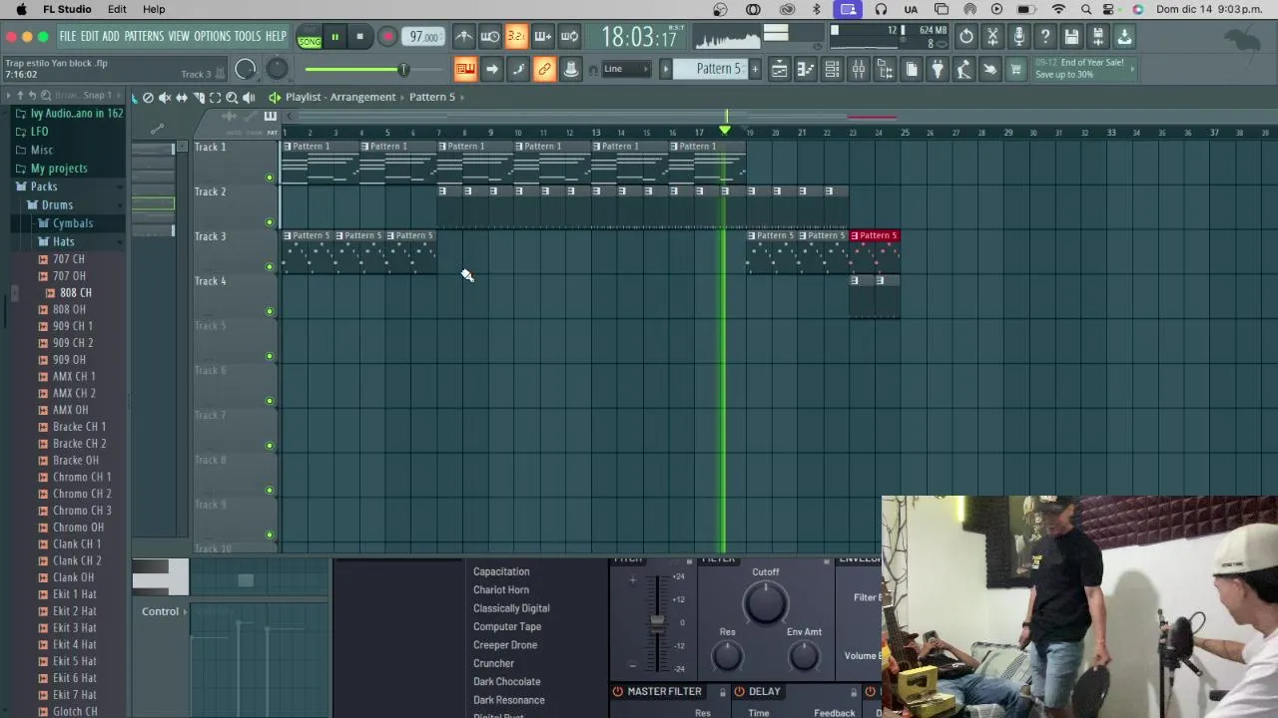
Task: Toggle typing keyboard to piano
Action: click(x=465, y=69)
